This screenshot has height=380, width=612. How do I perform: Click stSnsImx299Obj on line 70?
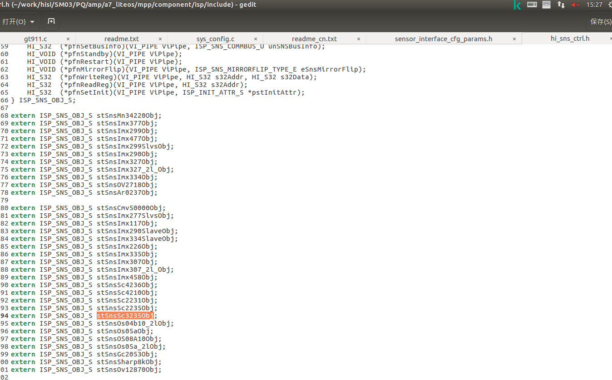125,131
